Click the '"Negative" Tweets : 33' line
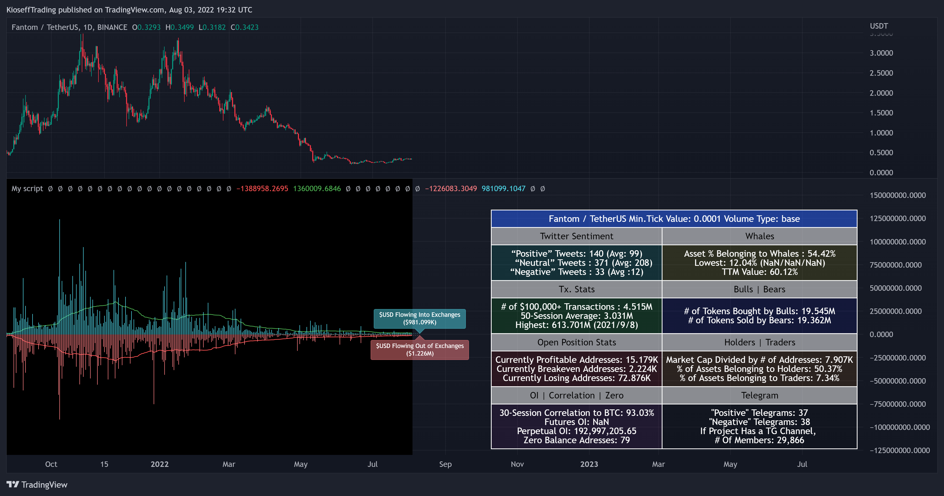The width and height of the screenshot is (944, 496). point(577,272)
